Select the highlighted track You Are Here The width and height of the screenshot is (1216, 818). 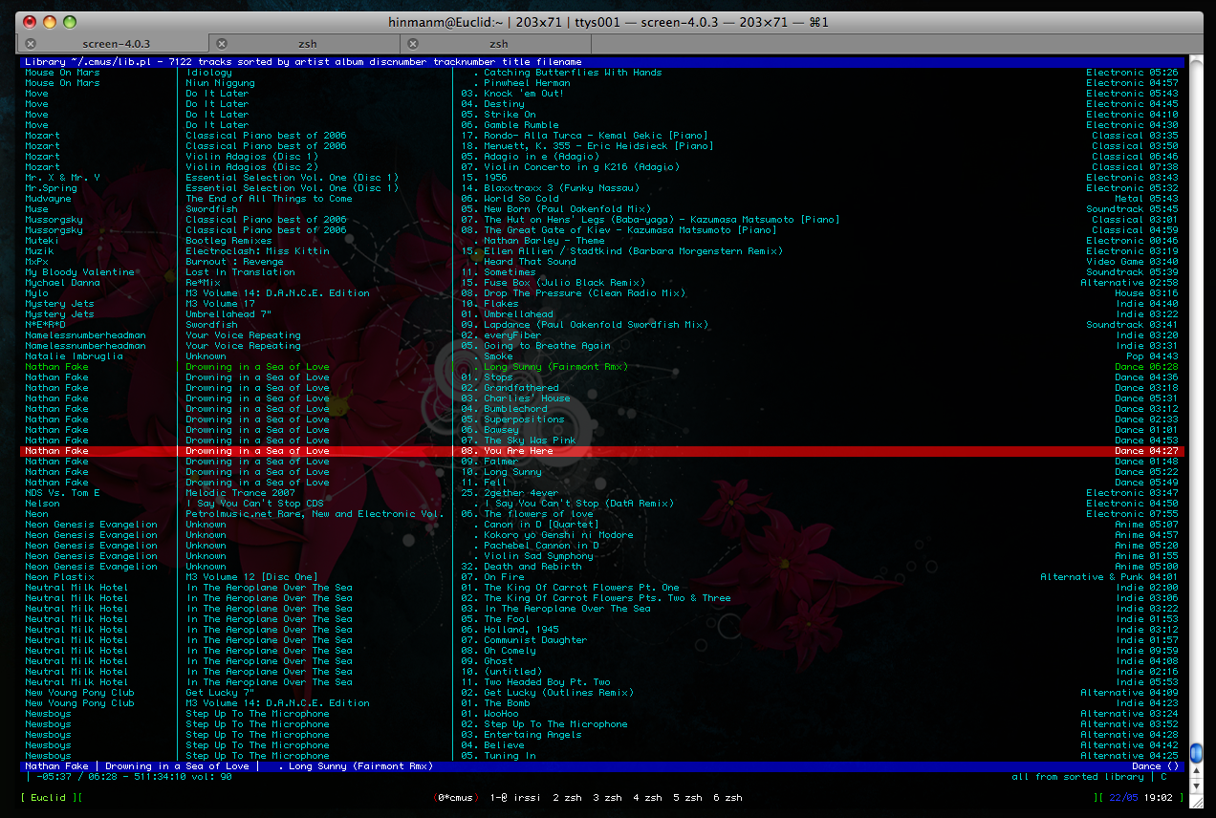tap(602, 451)
